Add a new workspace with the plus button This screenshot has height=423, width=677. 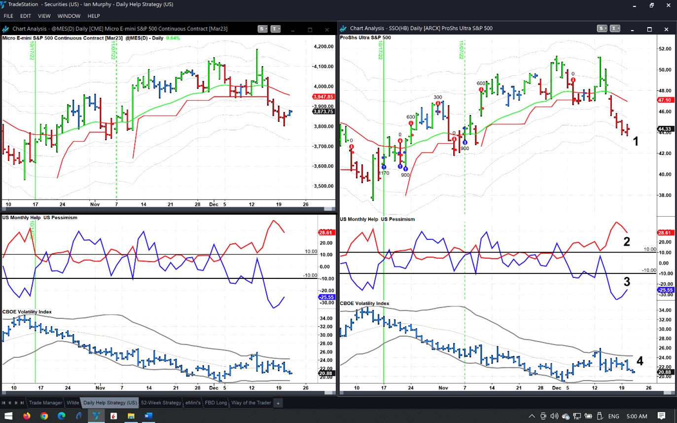pos(278,403)
